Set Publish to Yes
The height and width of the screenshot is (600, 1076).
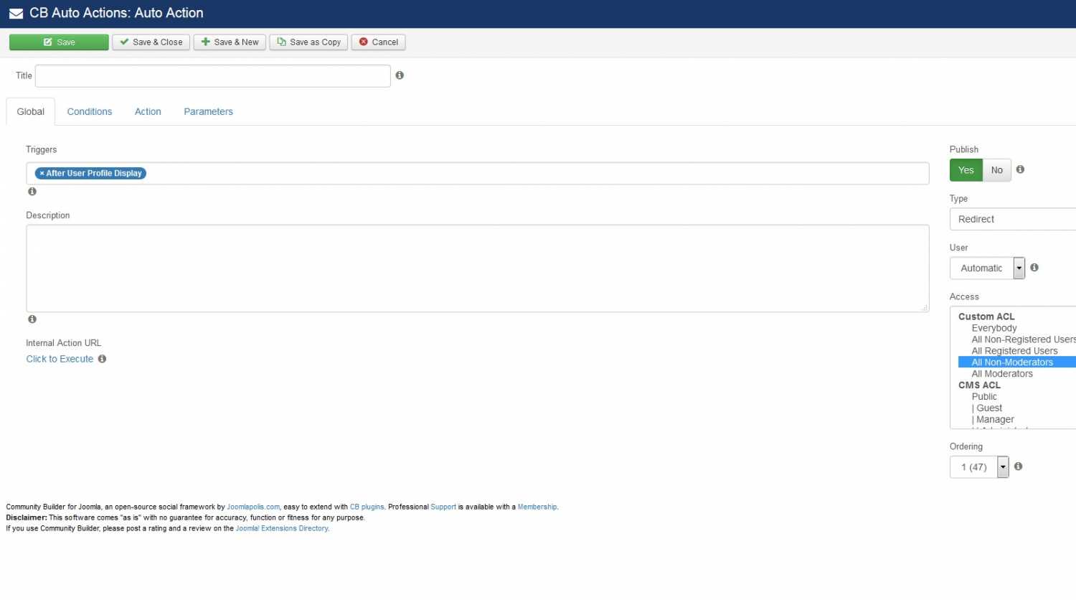[966, 170]
